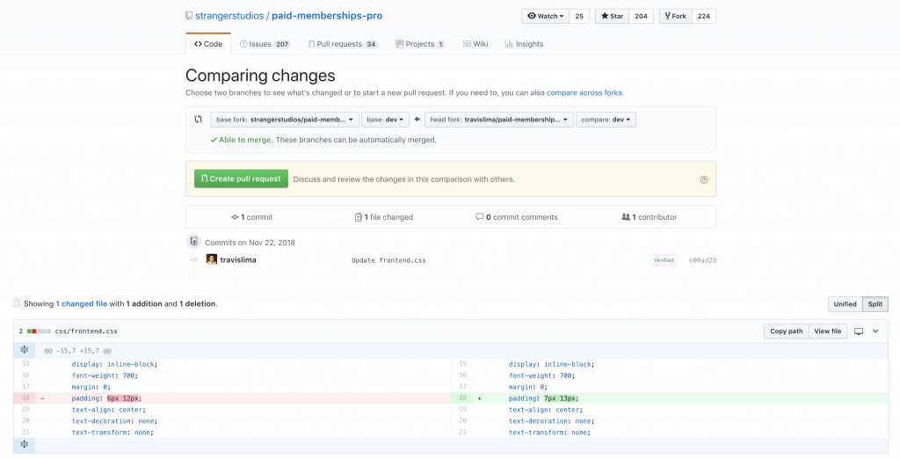Click the watchers count 25

click(579, 16)
